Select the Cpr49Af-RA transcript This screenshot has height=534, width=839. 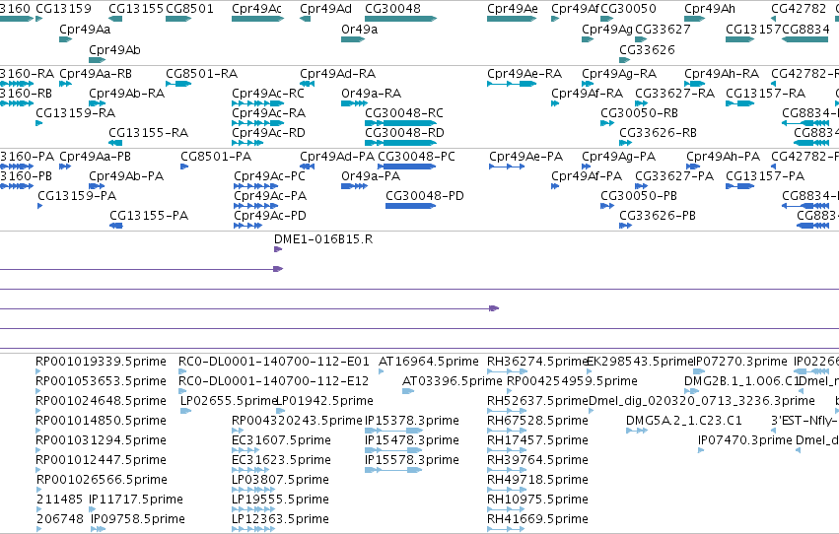[x=555, y=103]
